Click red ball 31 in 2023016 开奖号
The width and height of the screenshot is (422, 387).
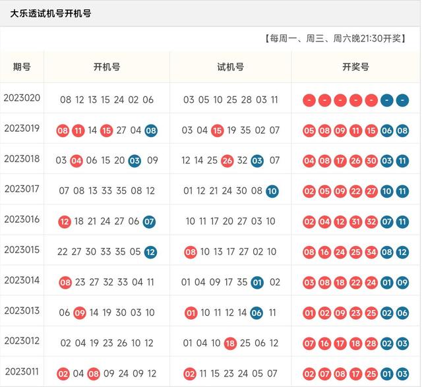point(356,222)
